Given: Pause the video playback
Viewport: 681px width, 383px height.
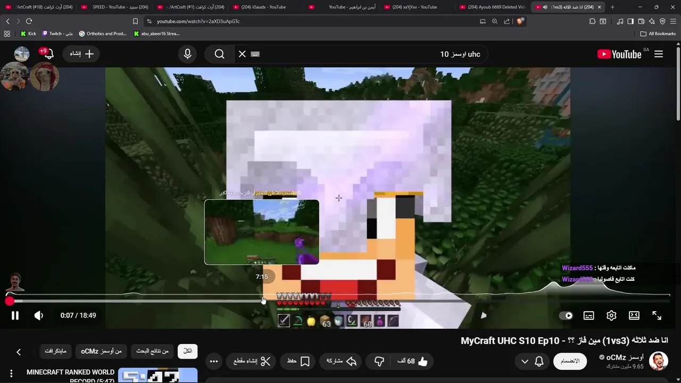Looking at the screenshot, I should tap(15, 315).
